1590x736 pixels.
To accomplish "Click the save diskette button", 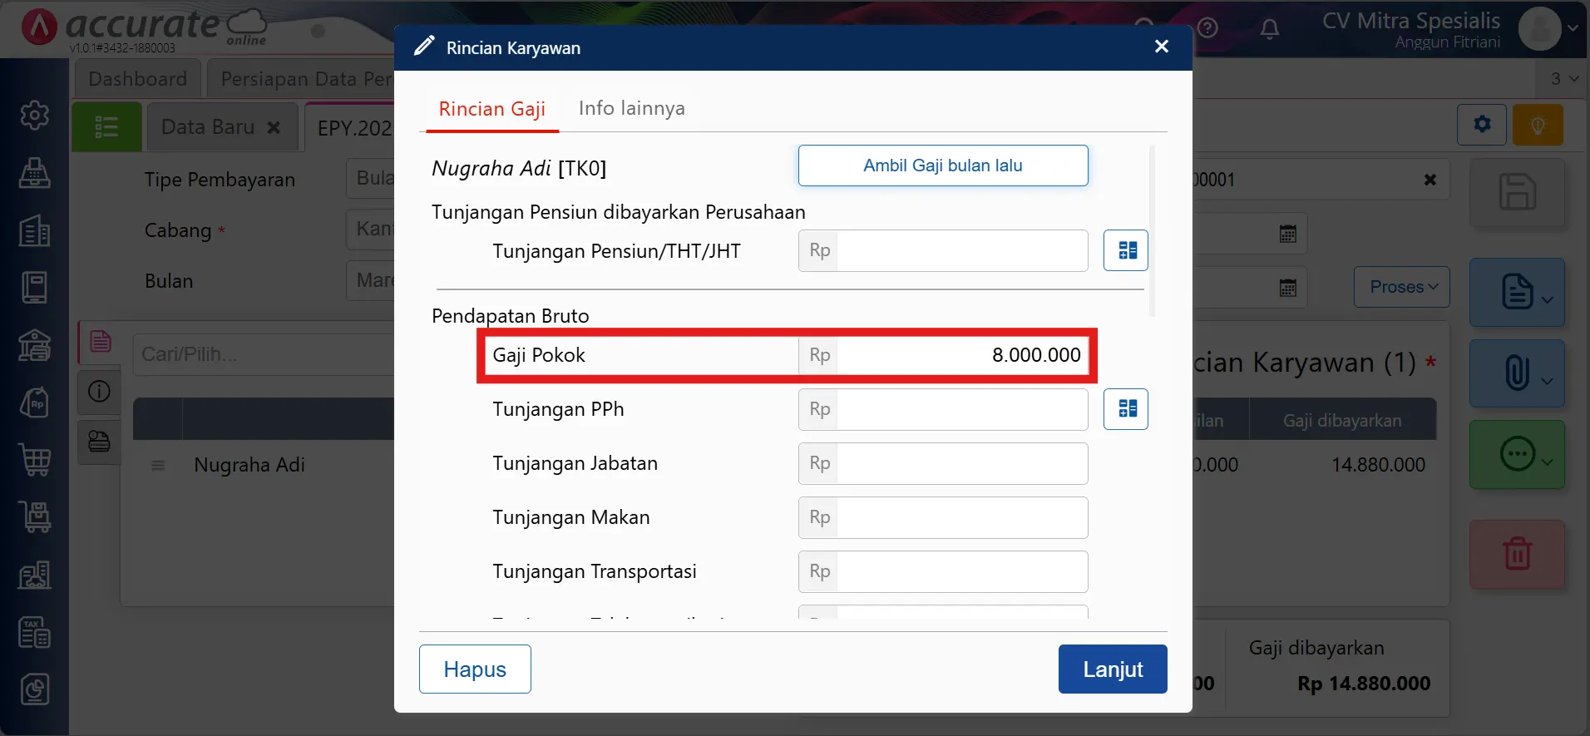I will pos(1518,192).
